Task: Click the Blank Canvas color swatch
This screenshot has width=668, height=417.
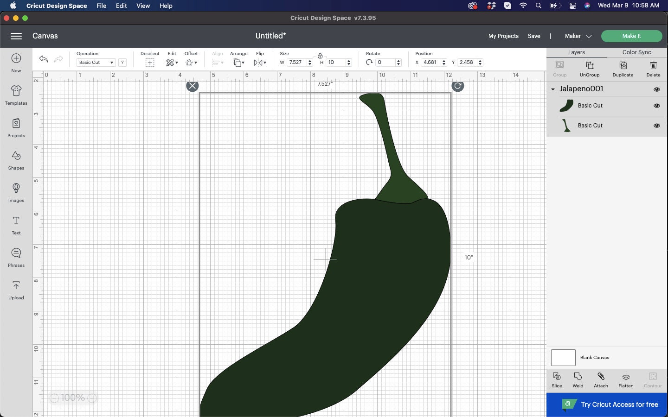Action: tap(563, 358)
